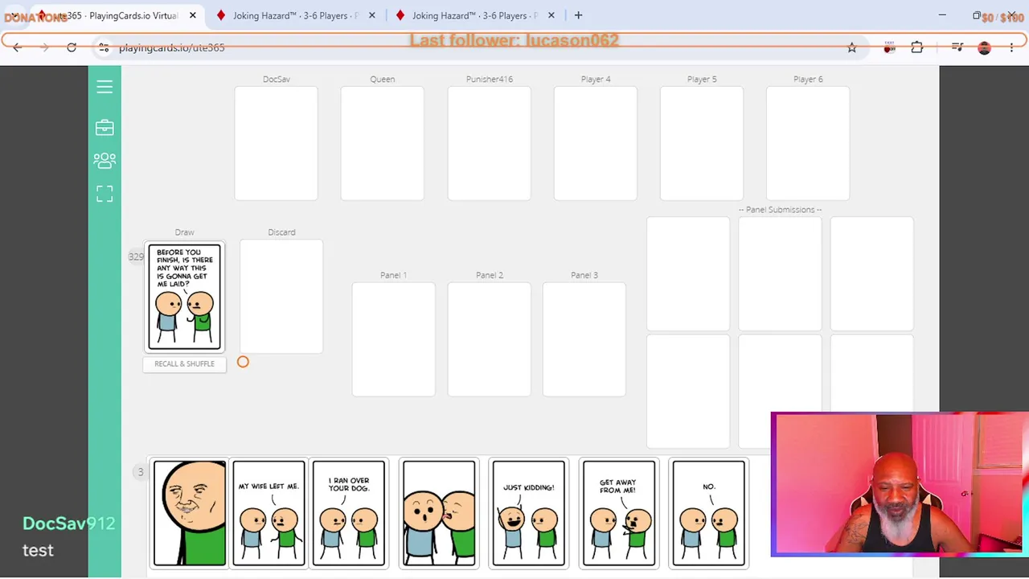Select the "I ran over your dog." card

(x=348, y=514)
